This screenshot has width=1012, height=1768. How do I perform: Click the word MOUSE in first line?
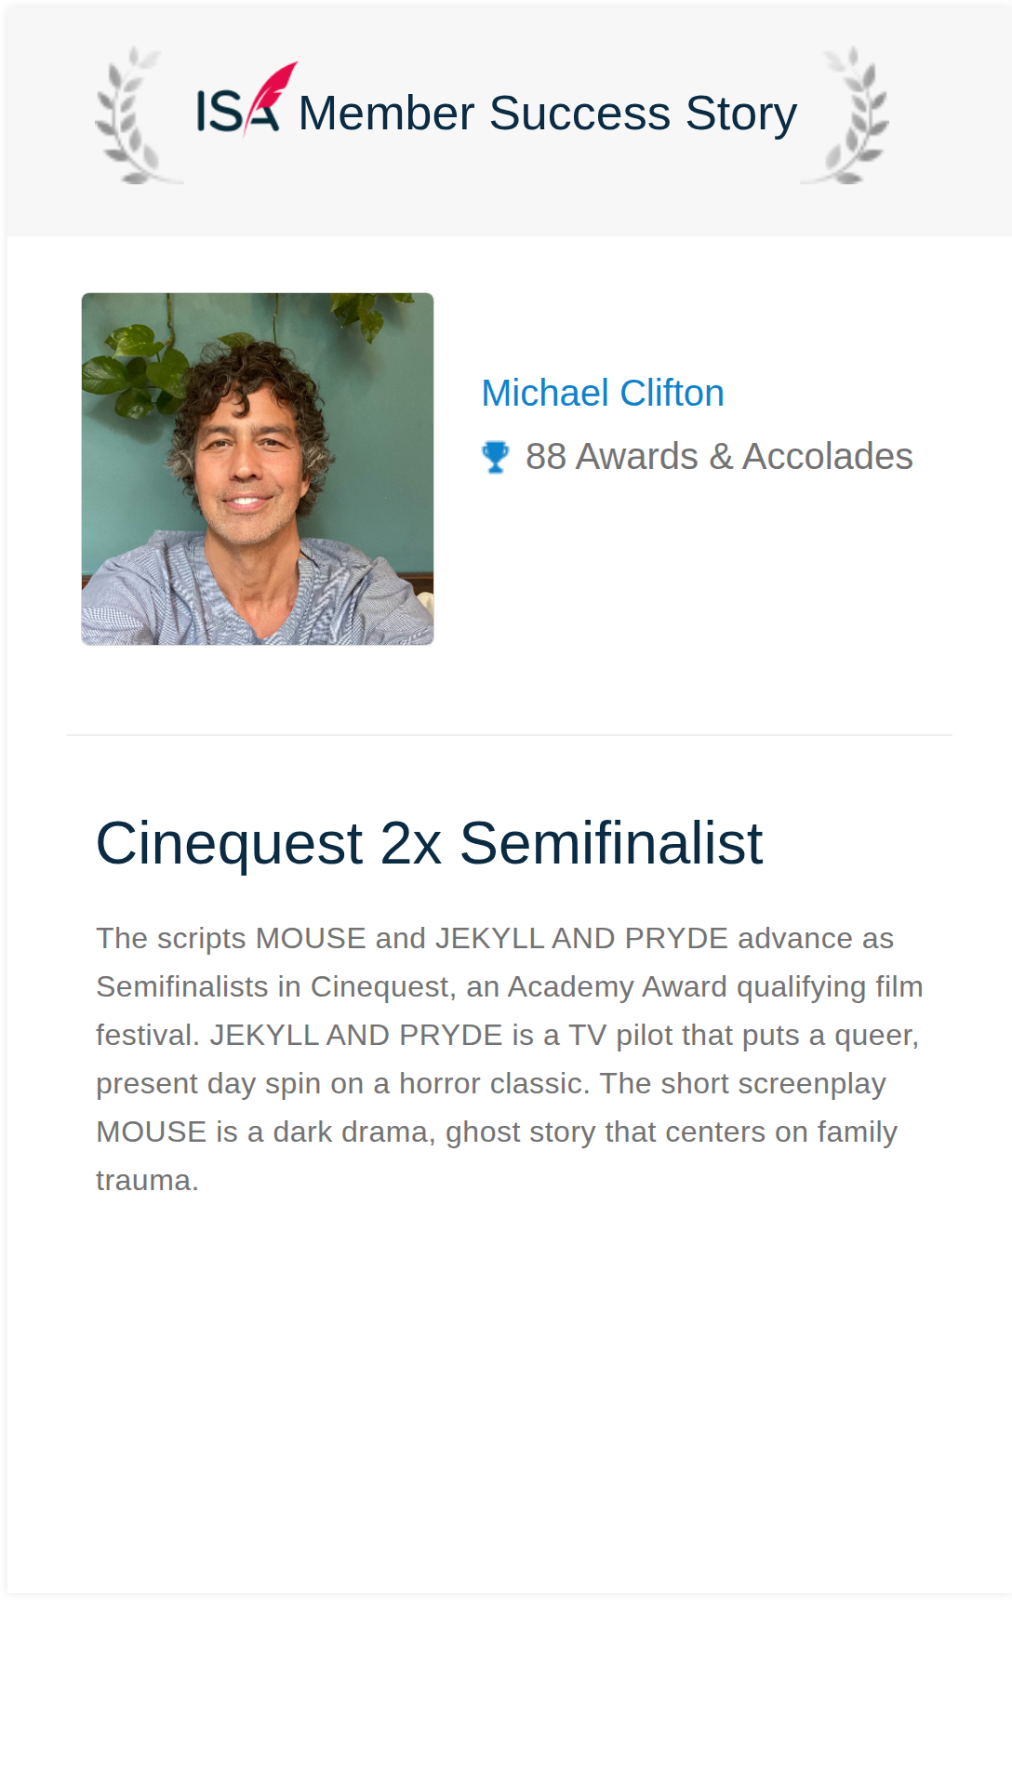click(x=311, y=938)
